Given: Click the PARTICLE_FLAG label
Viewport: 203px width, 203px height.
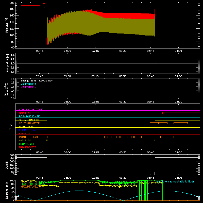Looking at the screenshot, I should click(28, 137).
